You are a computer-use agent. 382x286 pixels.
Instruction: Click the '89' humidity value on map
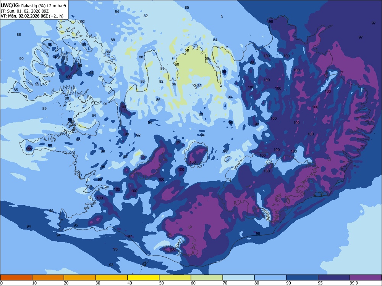[44, 108]
